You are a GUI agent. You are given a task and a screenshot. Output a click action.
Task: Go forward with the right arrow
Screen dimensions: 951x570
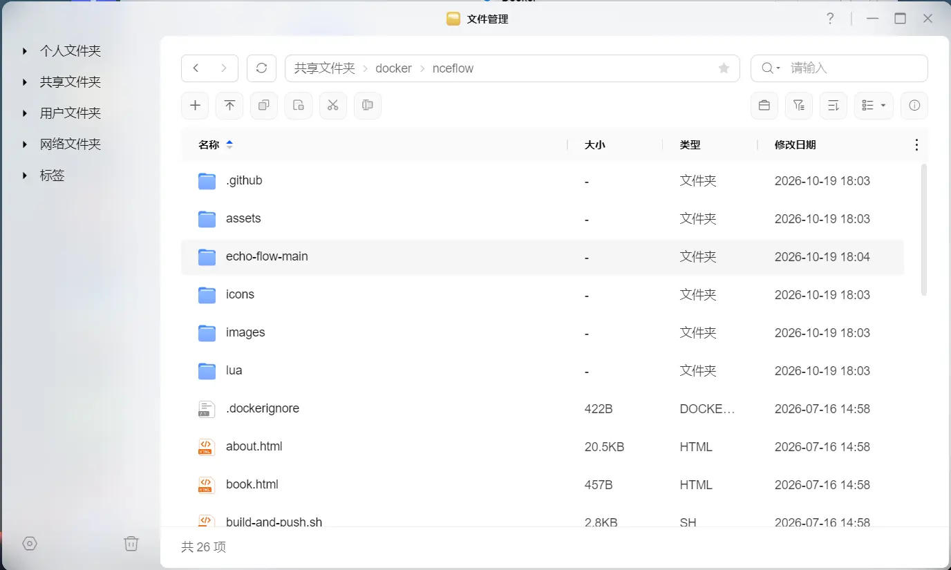pyautogui.click(x=223, y=68)
